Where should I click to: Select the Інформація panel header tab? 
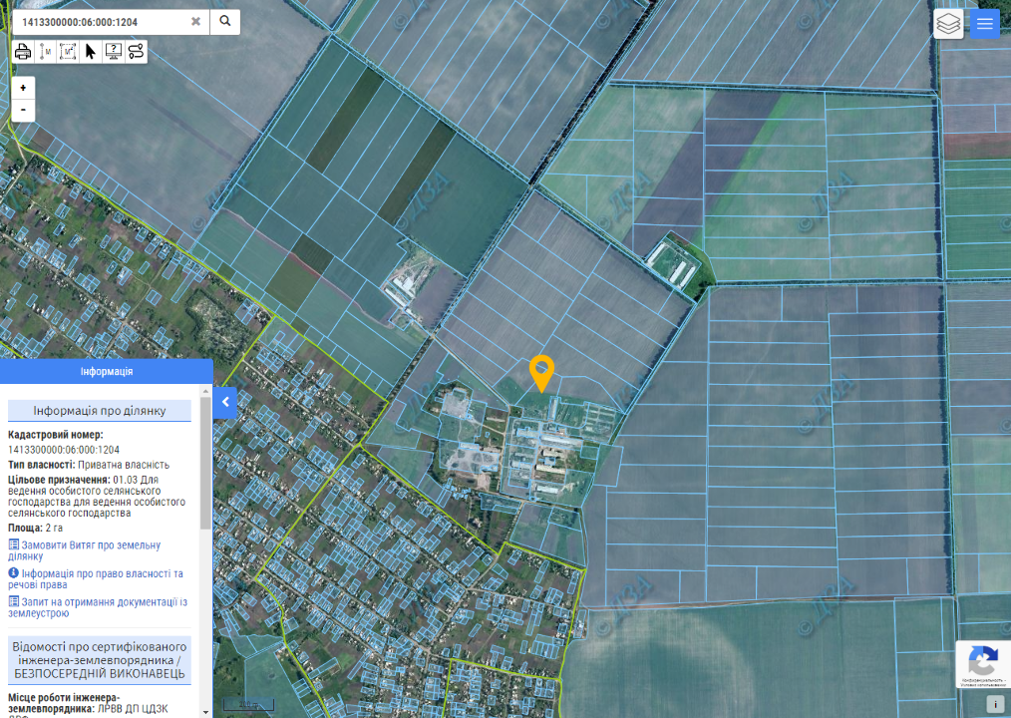coord(107,372)
